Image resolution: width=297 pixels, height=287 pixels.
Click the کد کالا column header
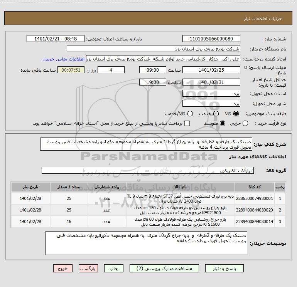click(x=255, y=187)
